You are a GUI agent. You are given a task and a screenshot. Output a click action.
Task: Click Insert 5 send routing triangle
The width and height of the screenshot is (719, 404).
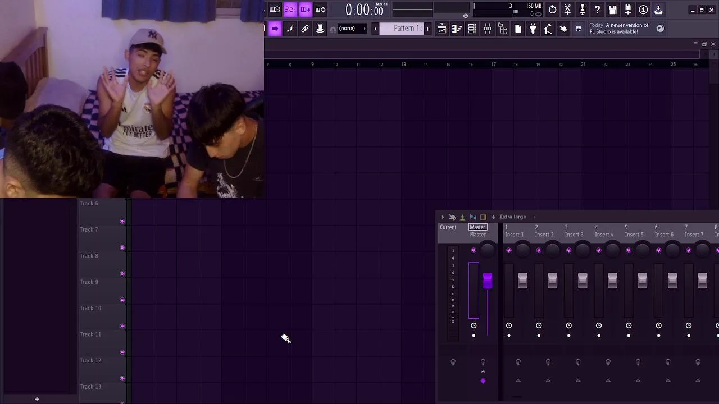pos(638,380)
